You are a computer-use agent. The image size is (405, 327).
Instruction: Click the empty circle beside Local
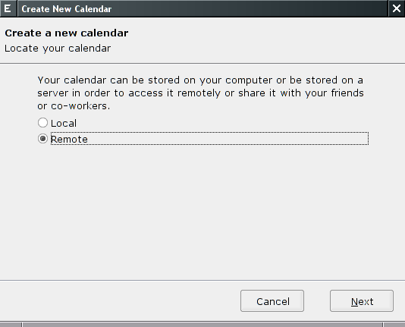pyautogui.click(x=42, y=123)
